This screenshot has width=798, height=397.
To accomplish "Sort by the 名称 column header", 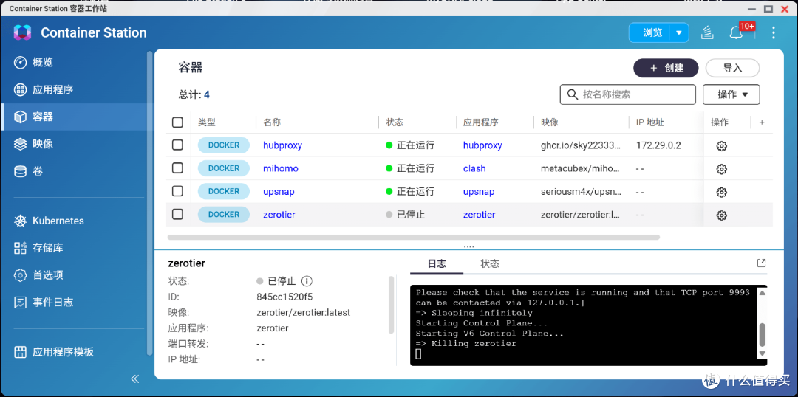I will click(x=272, y=122).
